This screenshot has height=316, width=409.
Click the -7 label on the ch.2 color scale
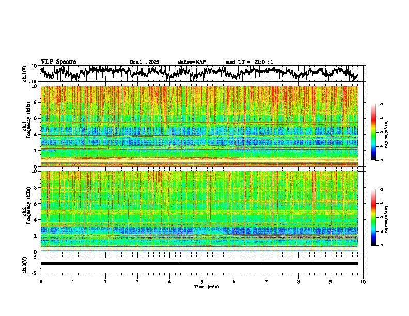pos(381,245)
